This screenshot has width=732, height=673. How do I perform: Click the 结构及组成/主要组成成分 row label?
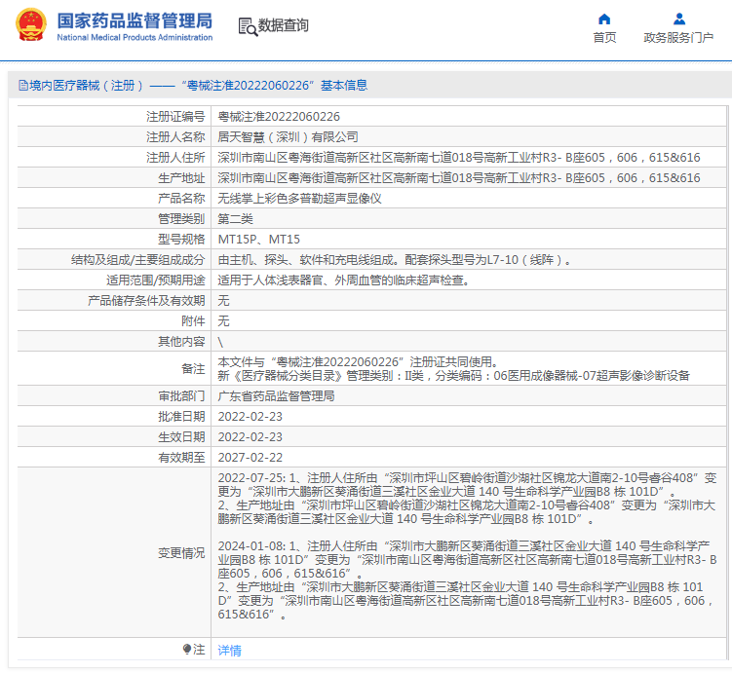(138, 260)
